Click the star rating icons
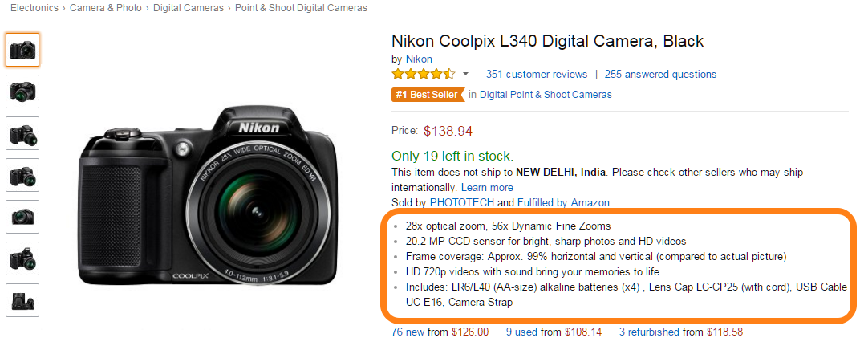This screenshot has height=350, width=860. coord(423,75)
